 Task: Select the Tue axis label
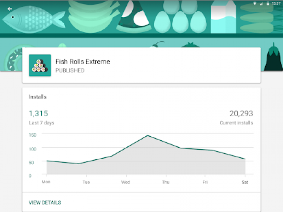[x=86, y=182]
